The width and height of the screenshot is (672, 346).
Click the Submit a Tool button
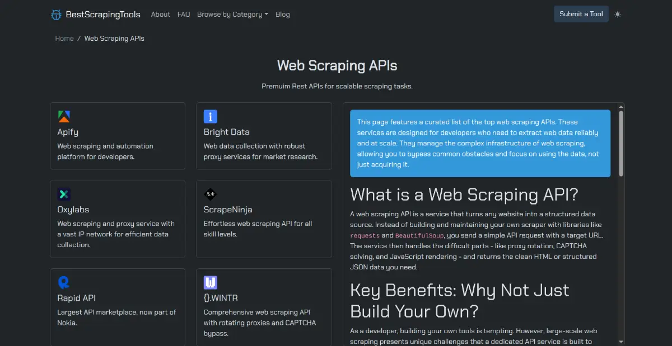pos(581,14)
